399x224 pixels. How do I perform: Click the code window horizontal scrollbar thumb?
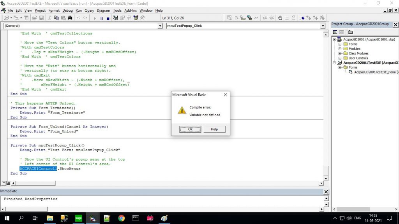tap(35, 183)
